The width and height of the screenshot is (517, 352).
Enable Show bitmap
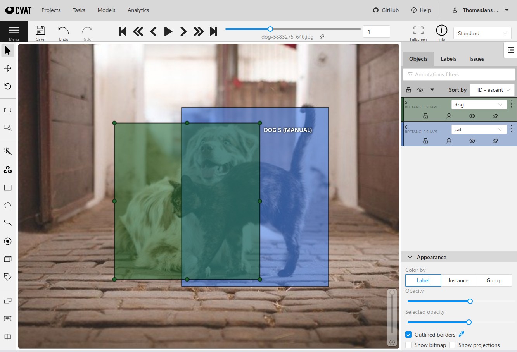click(x=408, y=345)
